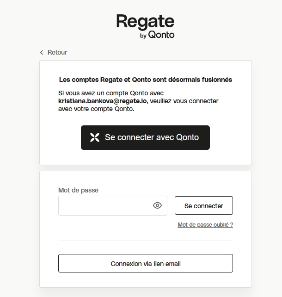Click the outlined 'Se connecter' button
282x297 pixels.
[204, 205]
